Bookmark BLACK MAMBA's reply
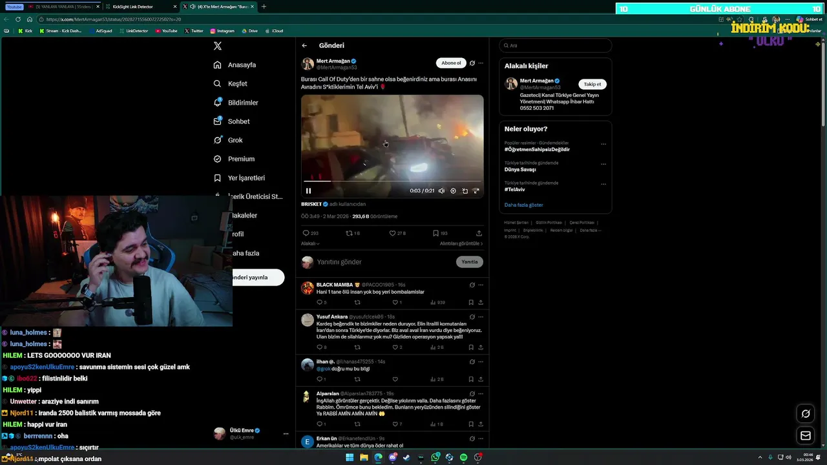This screenshot has width=827, height=465. tap(471, 302)
